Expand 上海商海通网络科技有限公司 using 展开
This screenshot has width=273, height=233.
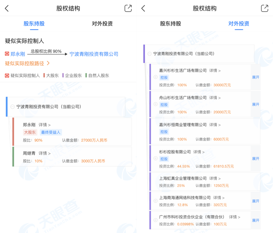click(x=256, y=201)
